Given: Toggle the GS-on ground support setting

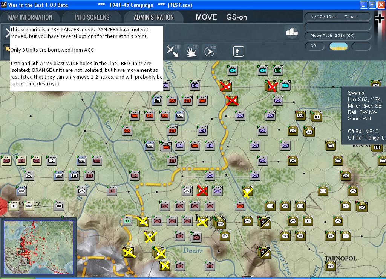Looking at the screenshot, I should (236, 17).
